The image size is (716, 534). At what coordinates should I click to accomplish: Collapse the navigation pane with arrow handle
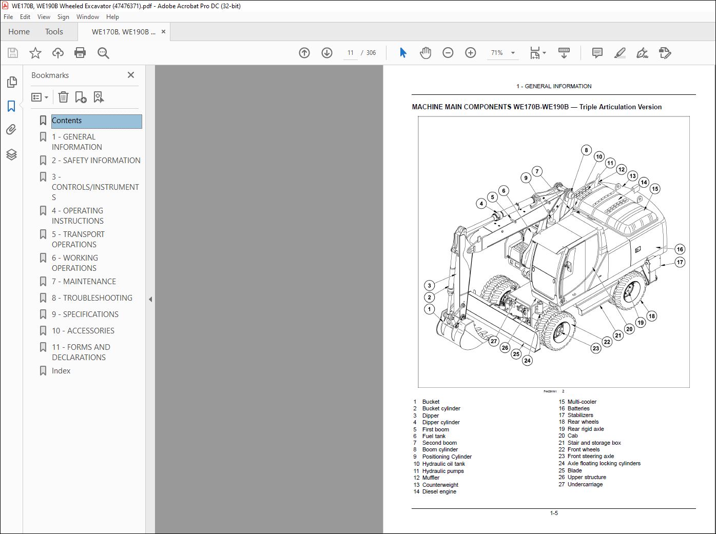(x=150, y=299)
